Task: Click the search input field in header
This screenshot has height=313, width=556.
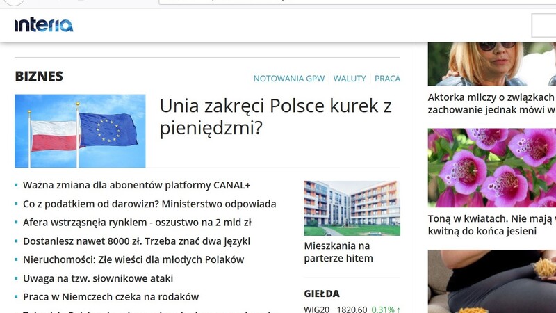Action: tap(543, 25)
